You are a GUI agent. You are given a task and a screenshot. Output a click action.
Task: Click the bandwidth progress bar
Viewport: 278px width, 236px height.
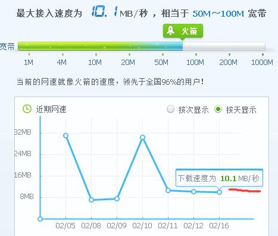pyautogui.click(x=142, y=46)
